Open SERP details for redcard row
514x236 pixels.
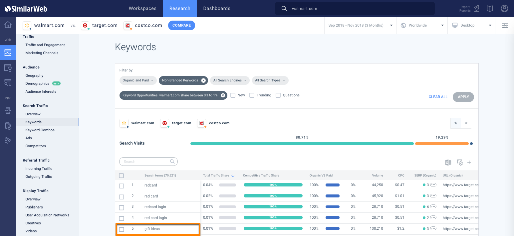(x=433, y=185)
